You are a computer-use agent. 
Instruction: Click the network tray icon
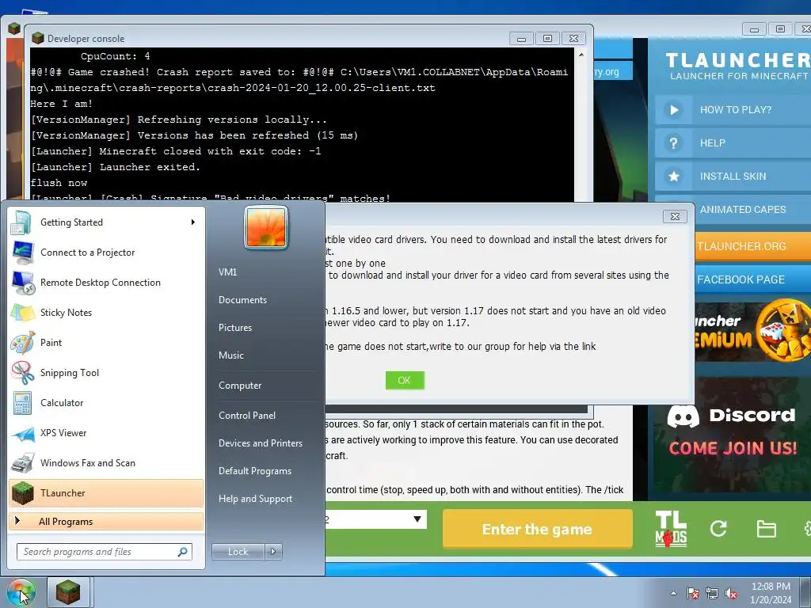(x=712, y=593)
